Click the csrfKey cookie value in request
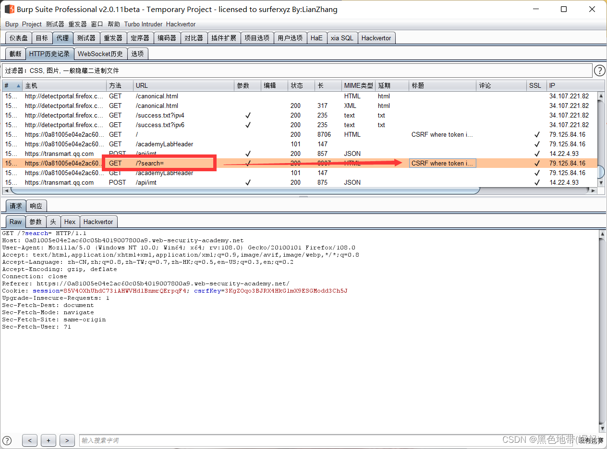The image size is (607, 449). (286, 291)
